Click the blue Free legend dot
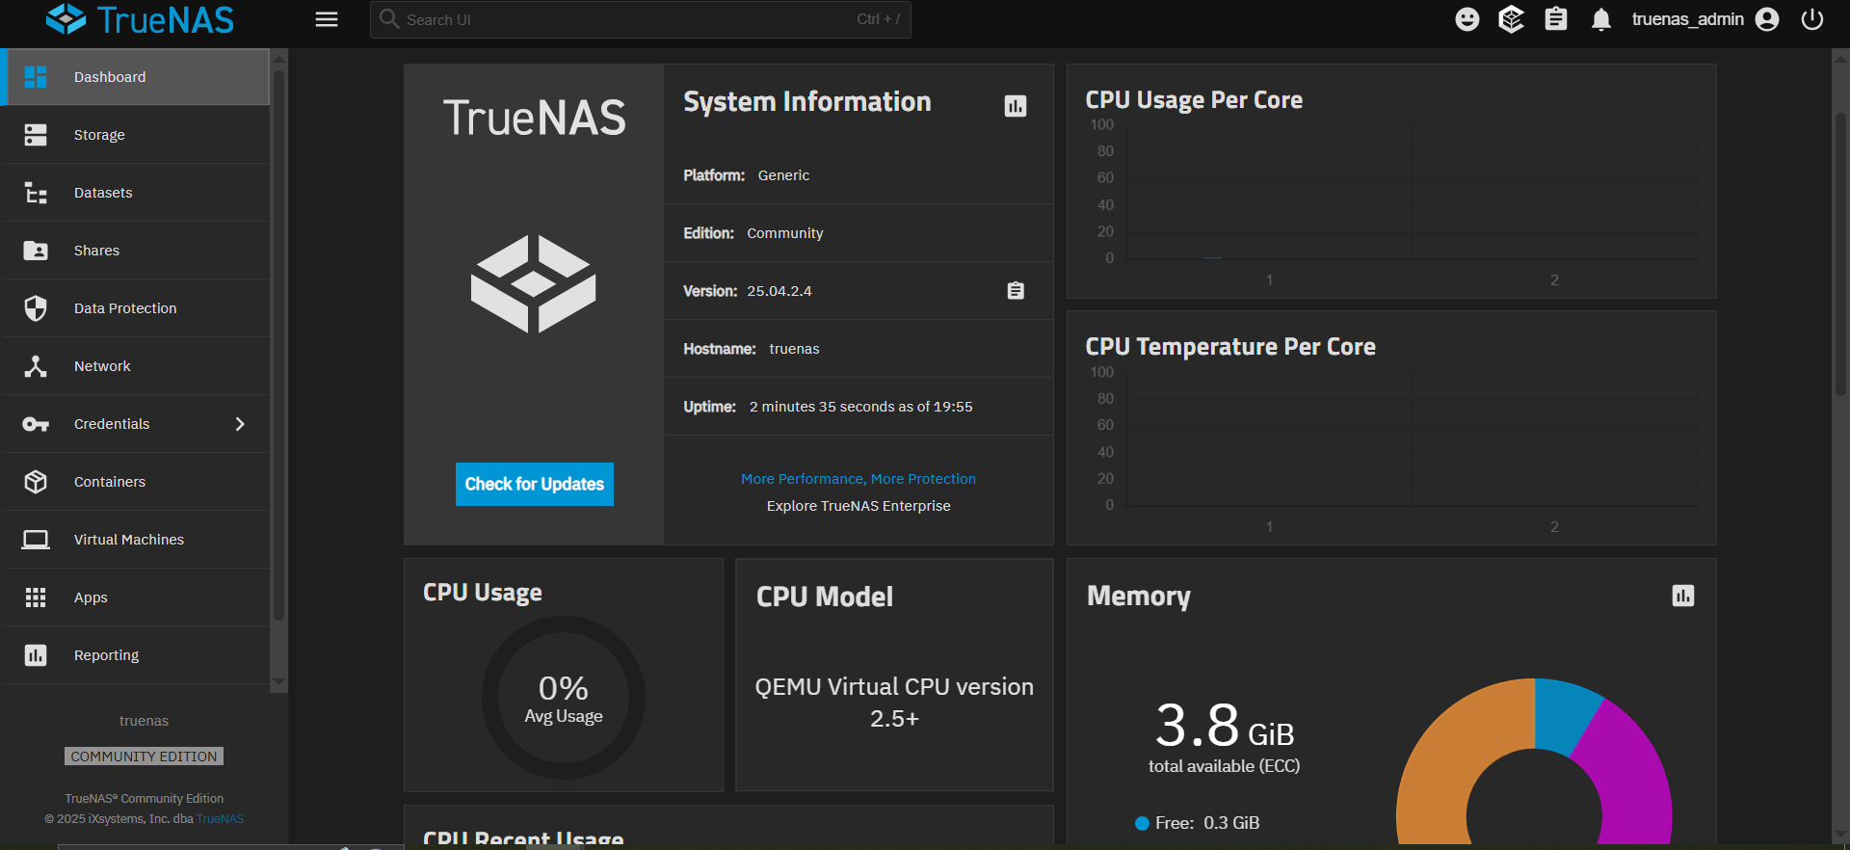The width and height of the screenshot is (1850, 850). [1143, 823]
